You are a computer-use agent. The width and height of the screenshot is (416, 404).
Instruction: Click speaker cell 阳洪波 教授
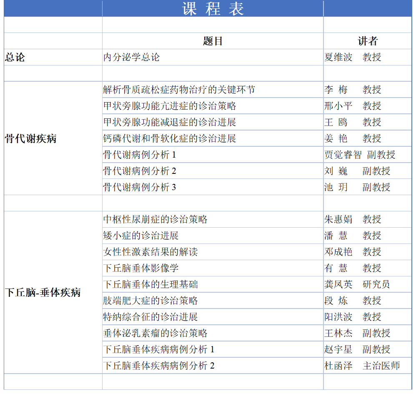[368, 317]
